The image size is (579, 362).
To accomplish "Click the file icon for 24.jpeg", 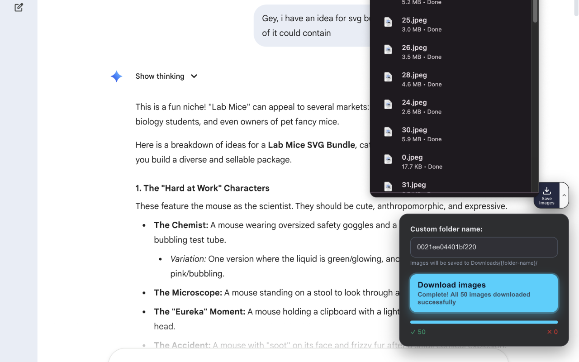I will (388, 105).
